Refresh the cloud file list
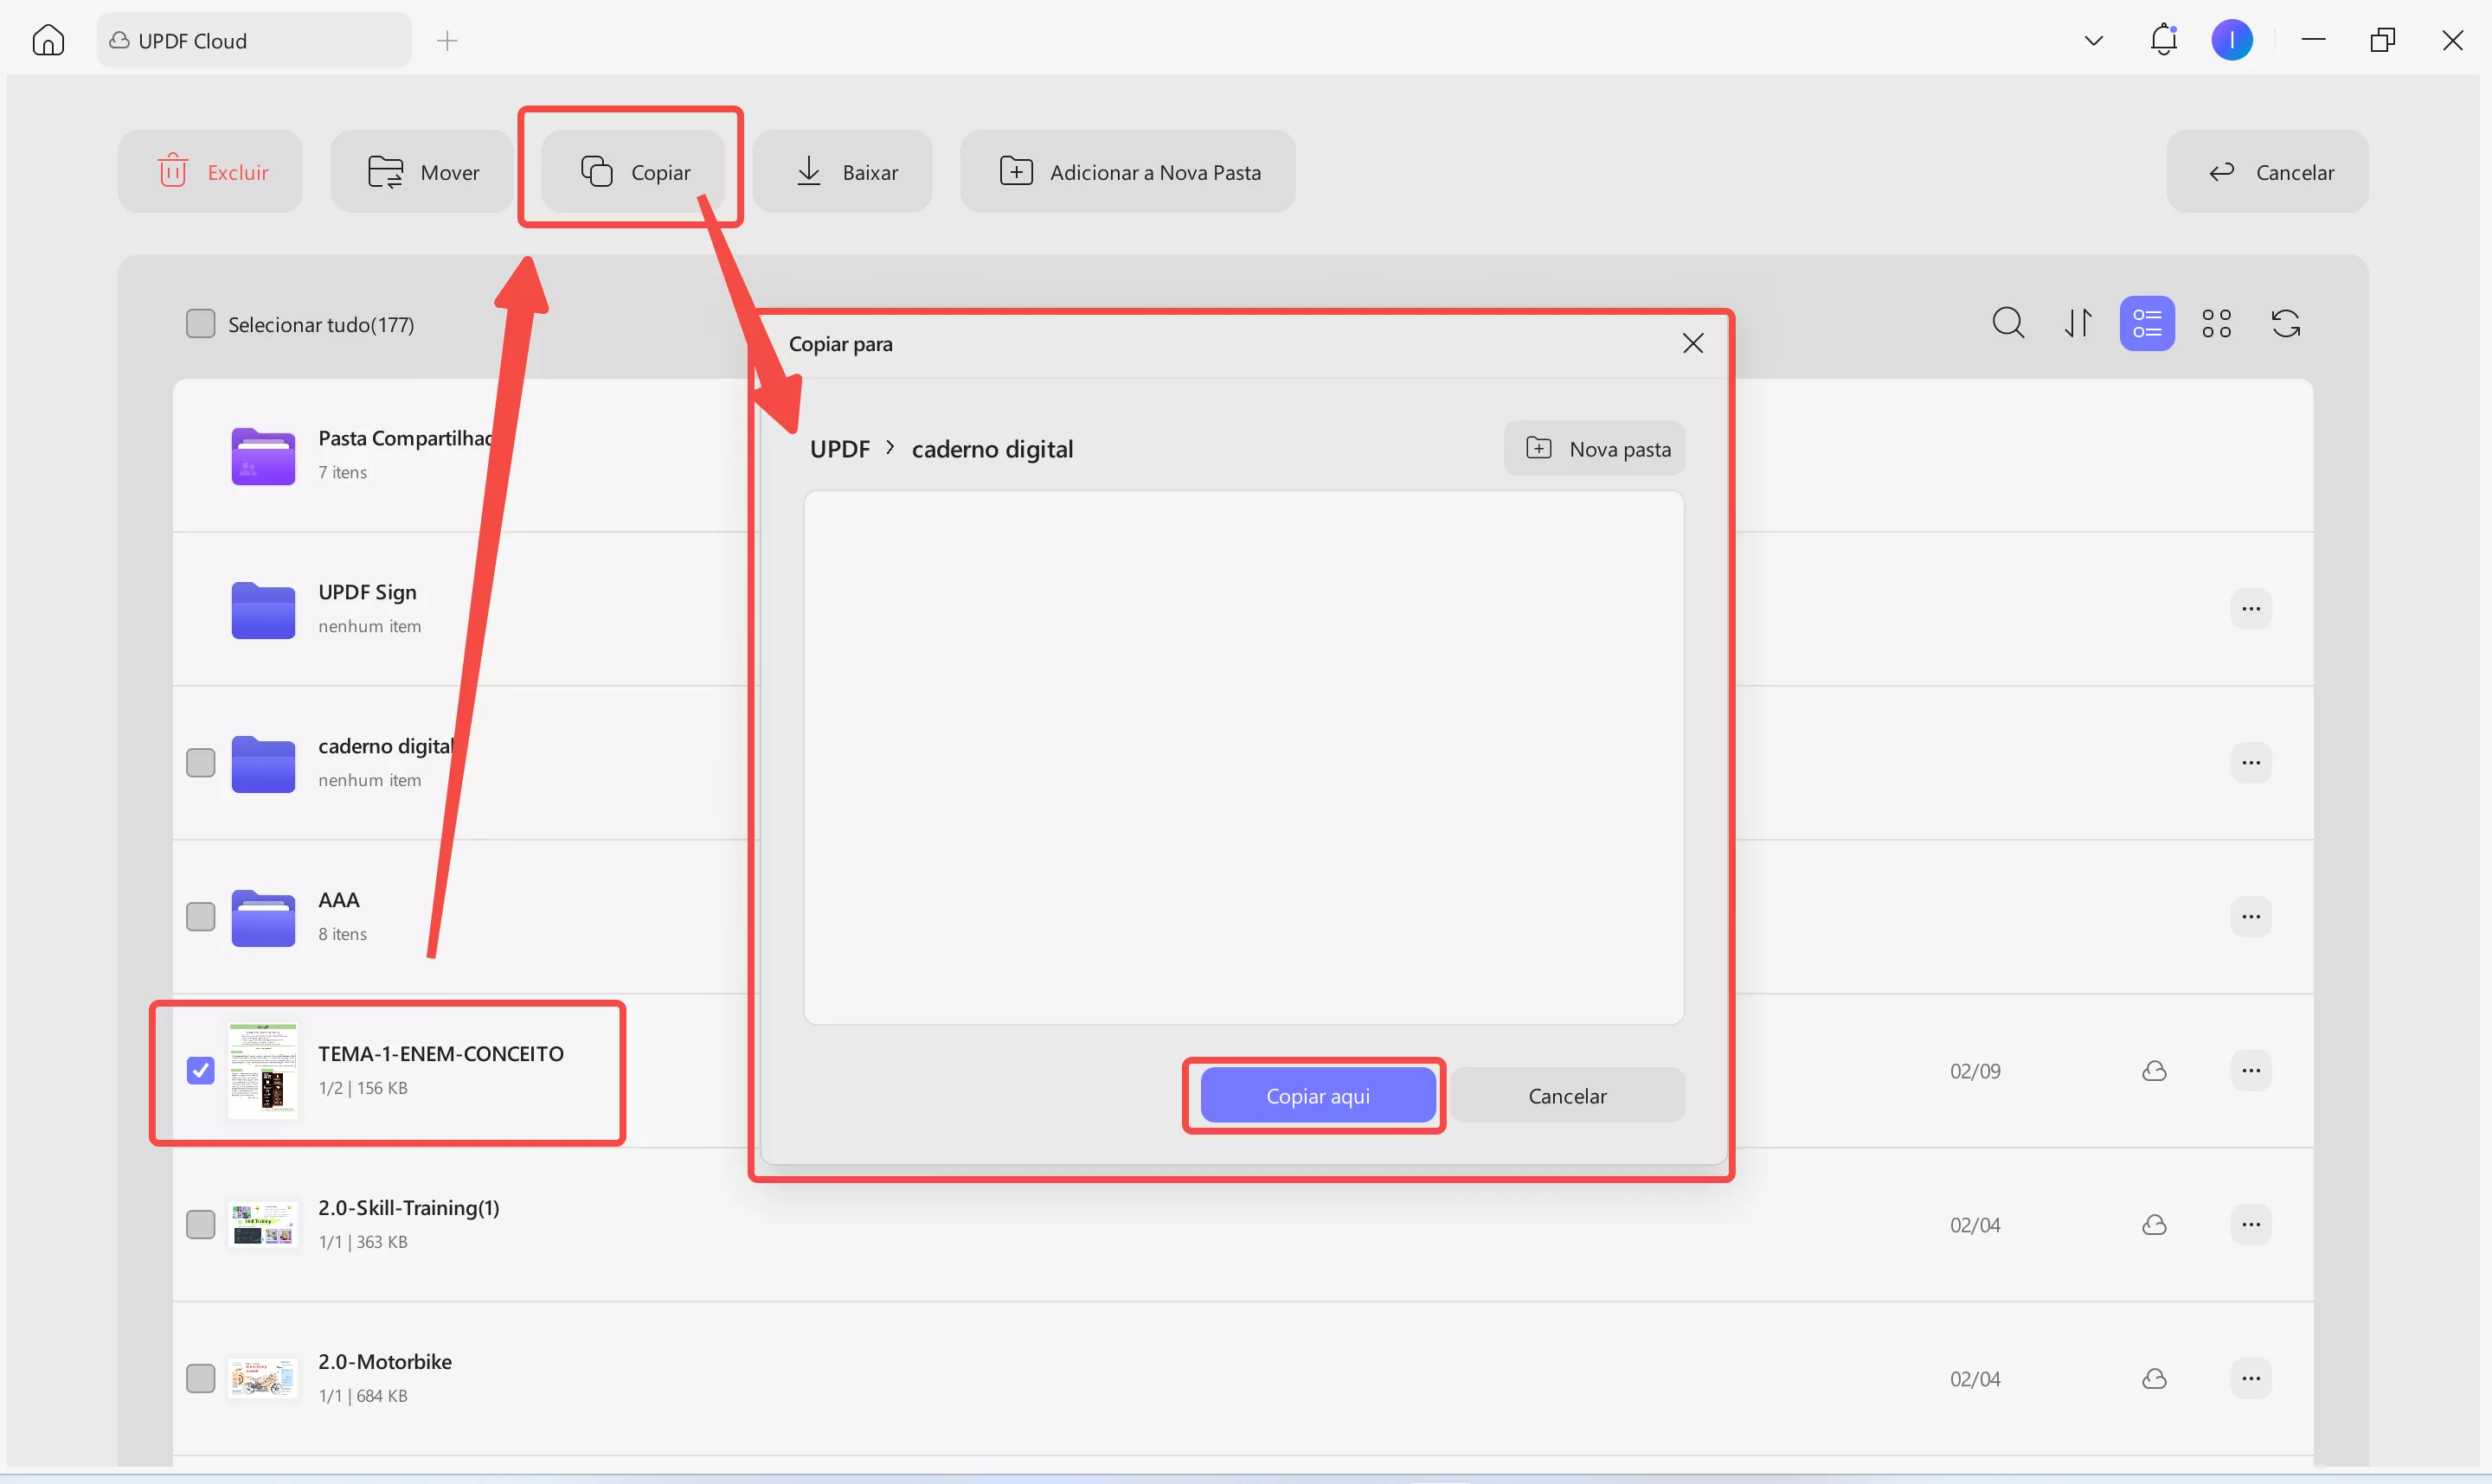This screenshot has width=2492, height=1484. click(x=2286, y=323)
